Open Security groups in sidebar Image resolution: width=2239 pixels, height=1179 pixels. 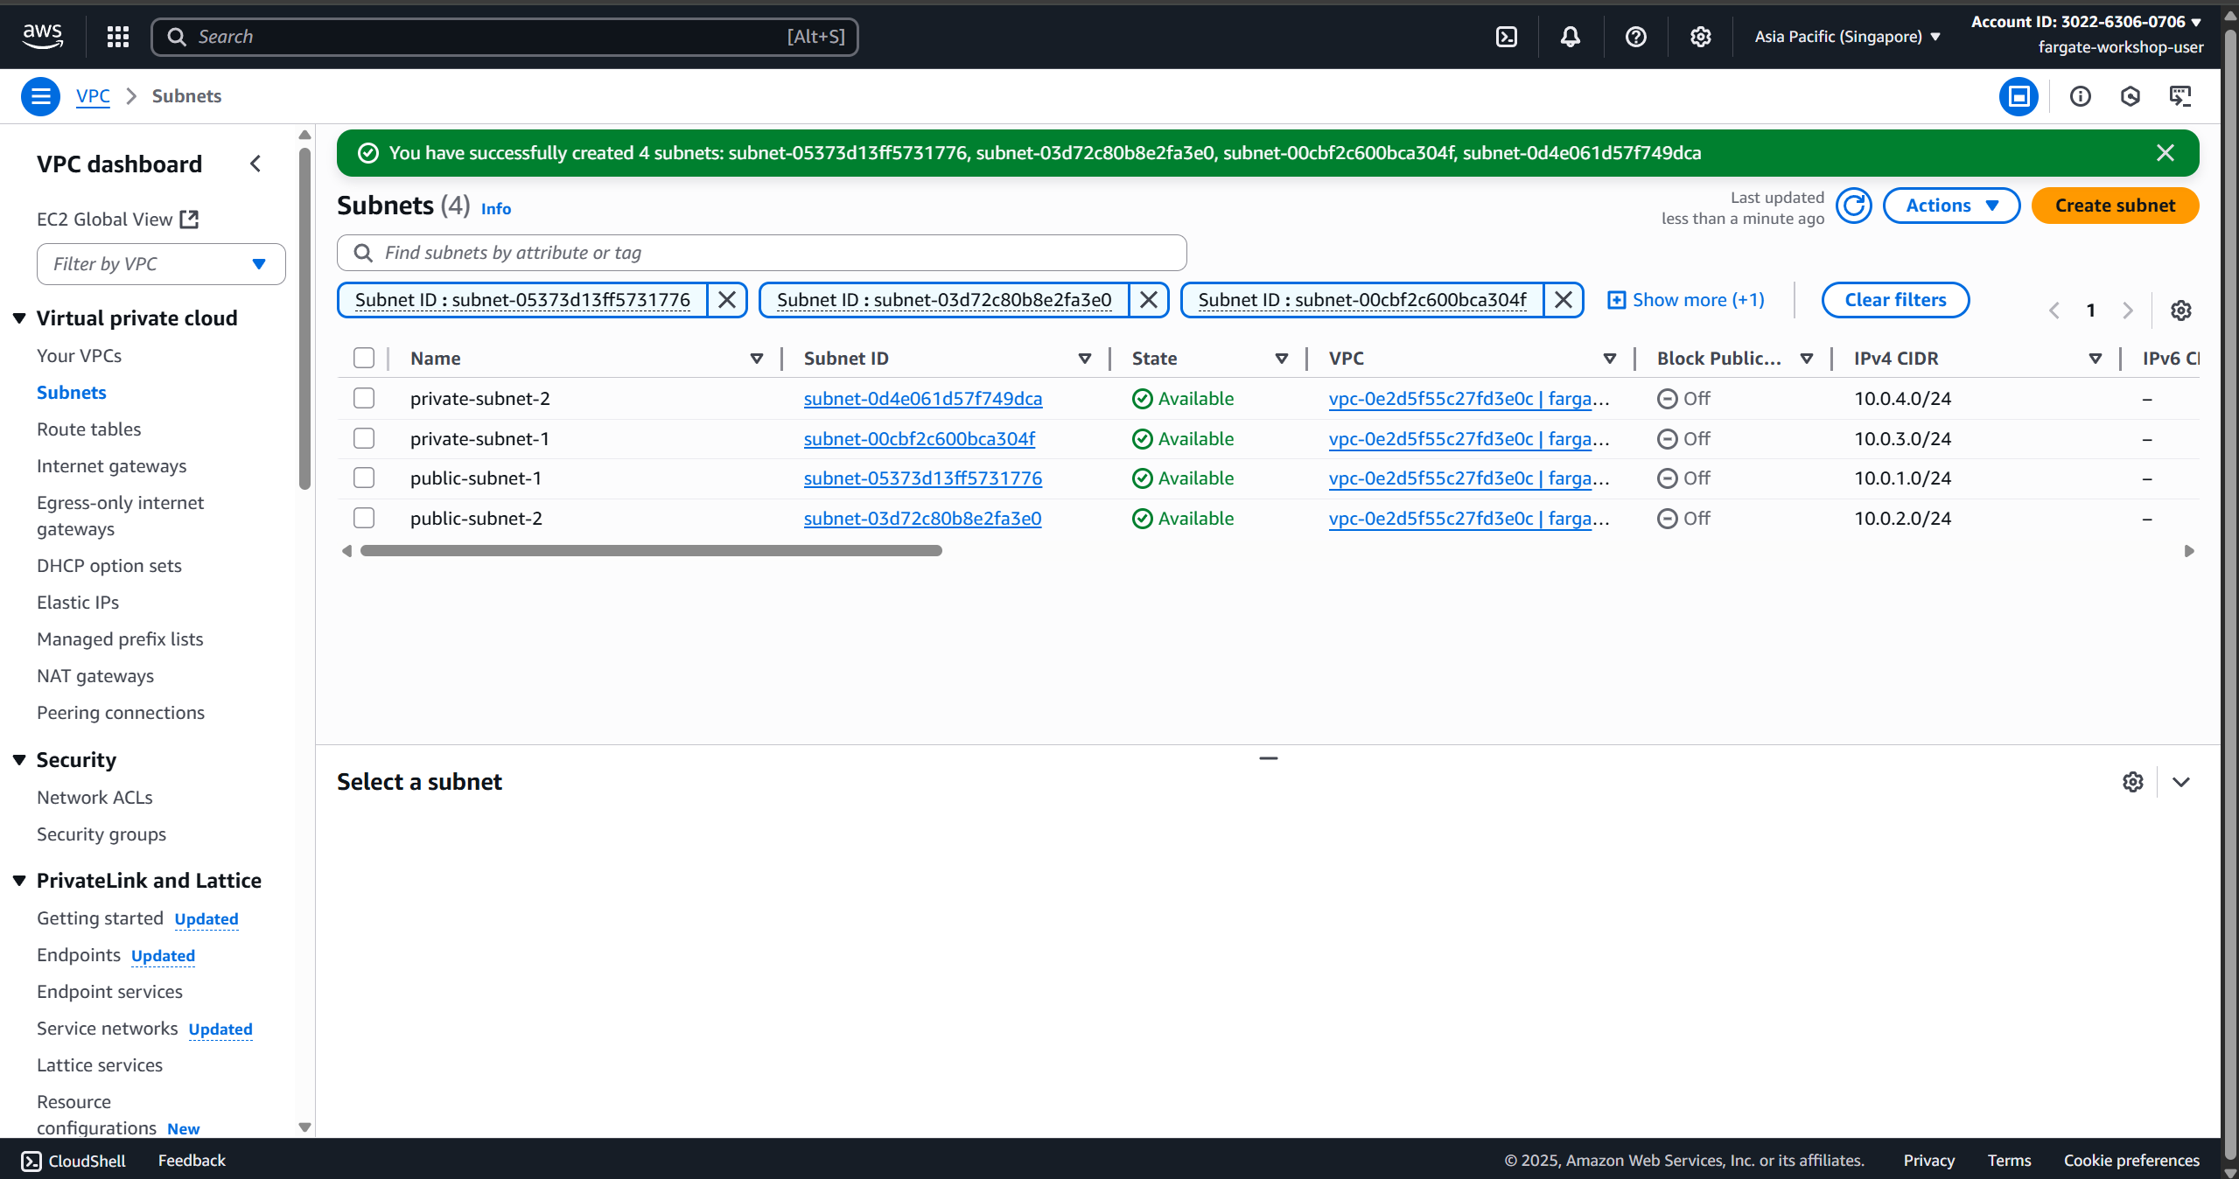[x=101, y=834]
